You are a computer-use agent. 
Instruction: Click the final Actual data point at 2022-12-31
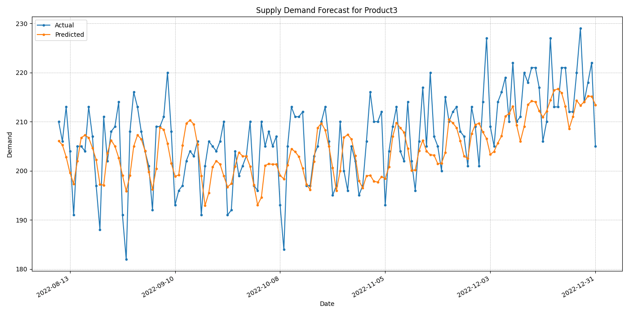pos(595,146)
